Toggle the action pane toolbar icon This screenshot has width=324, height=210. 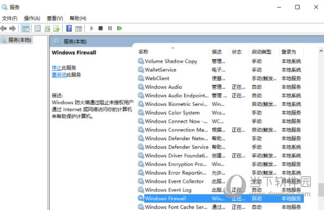pos(78,28)
